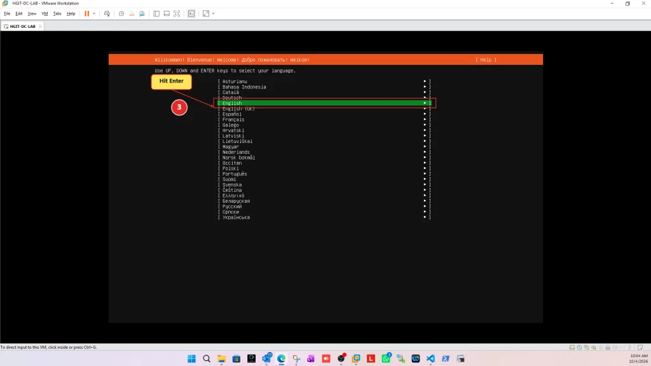Open the VM menu

tap(45, 14)
